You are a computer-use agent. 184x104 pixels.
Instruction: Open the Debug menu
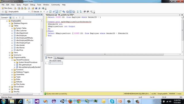32,5
